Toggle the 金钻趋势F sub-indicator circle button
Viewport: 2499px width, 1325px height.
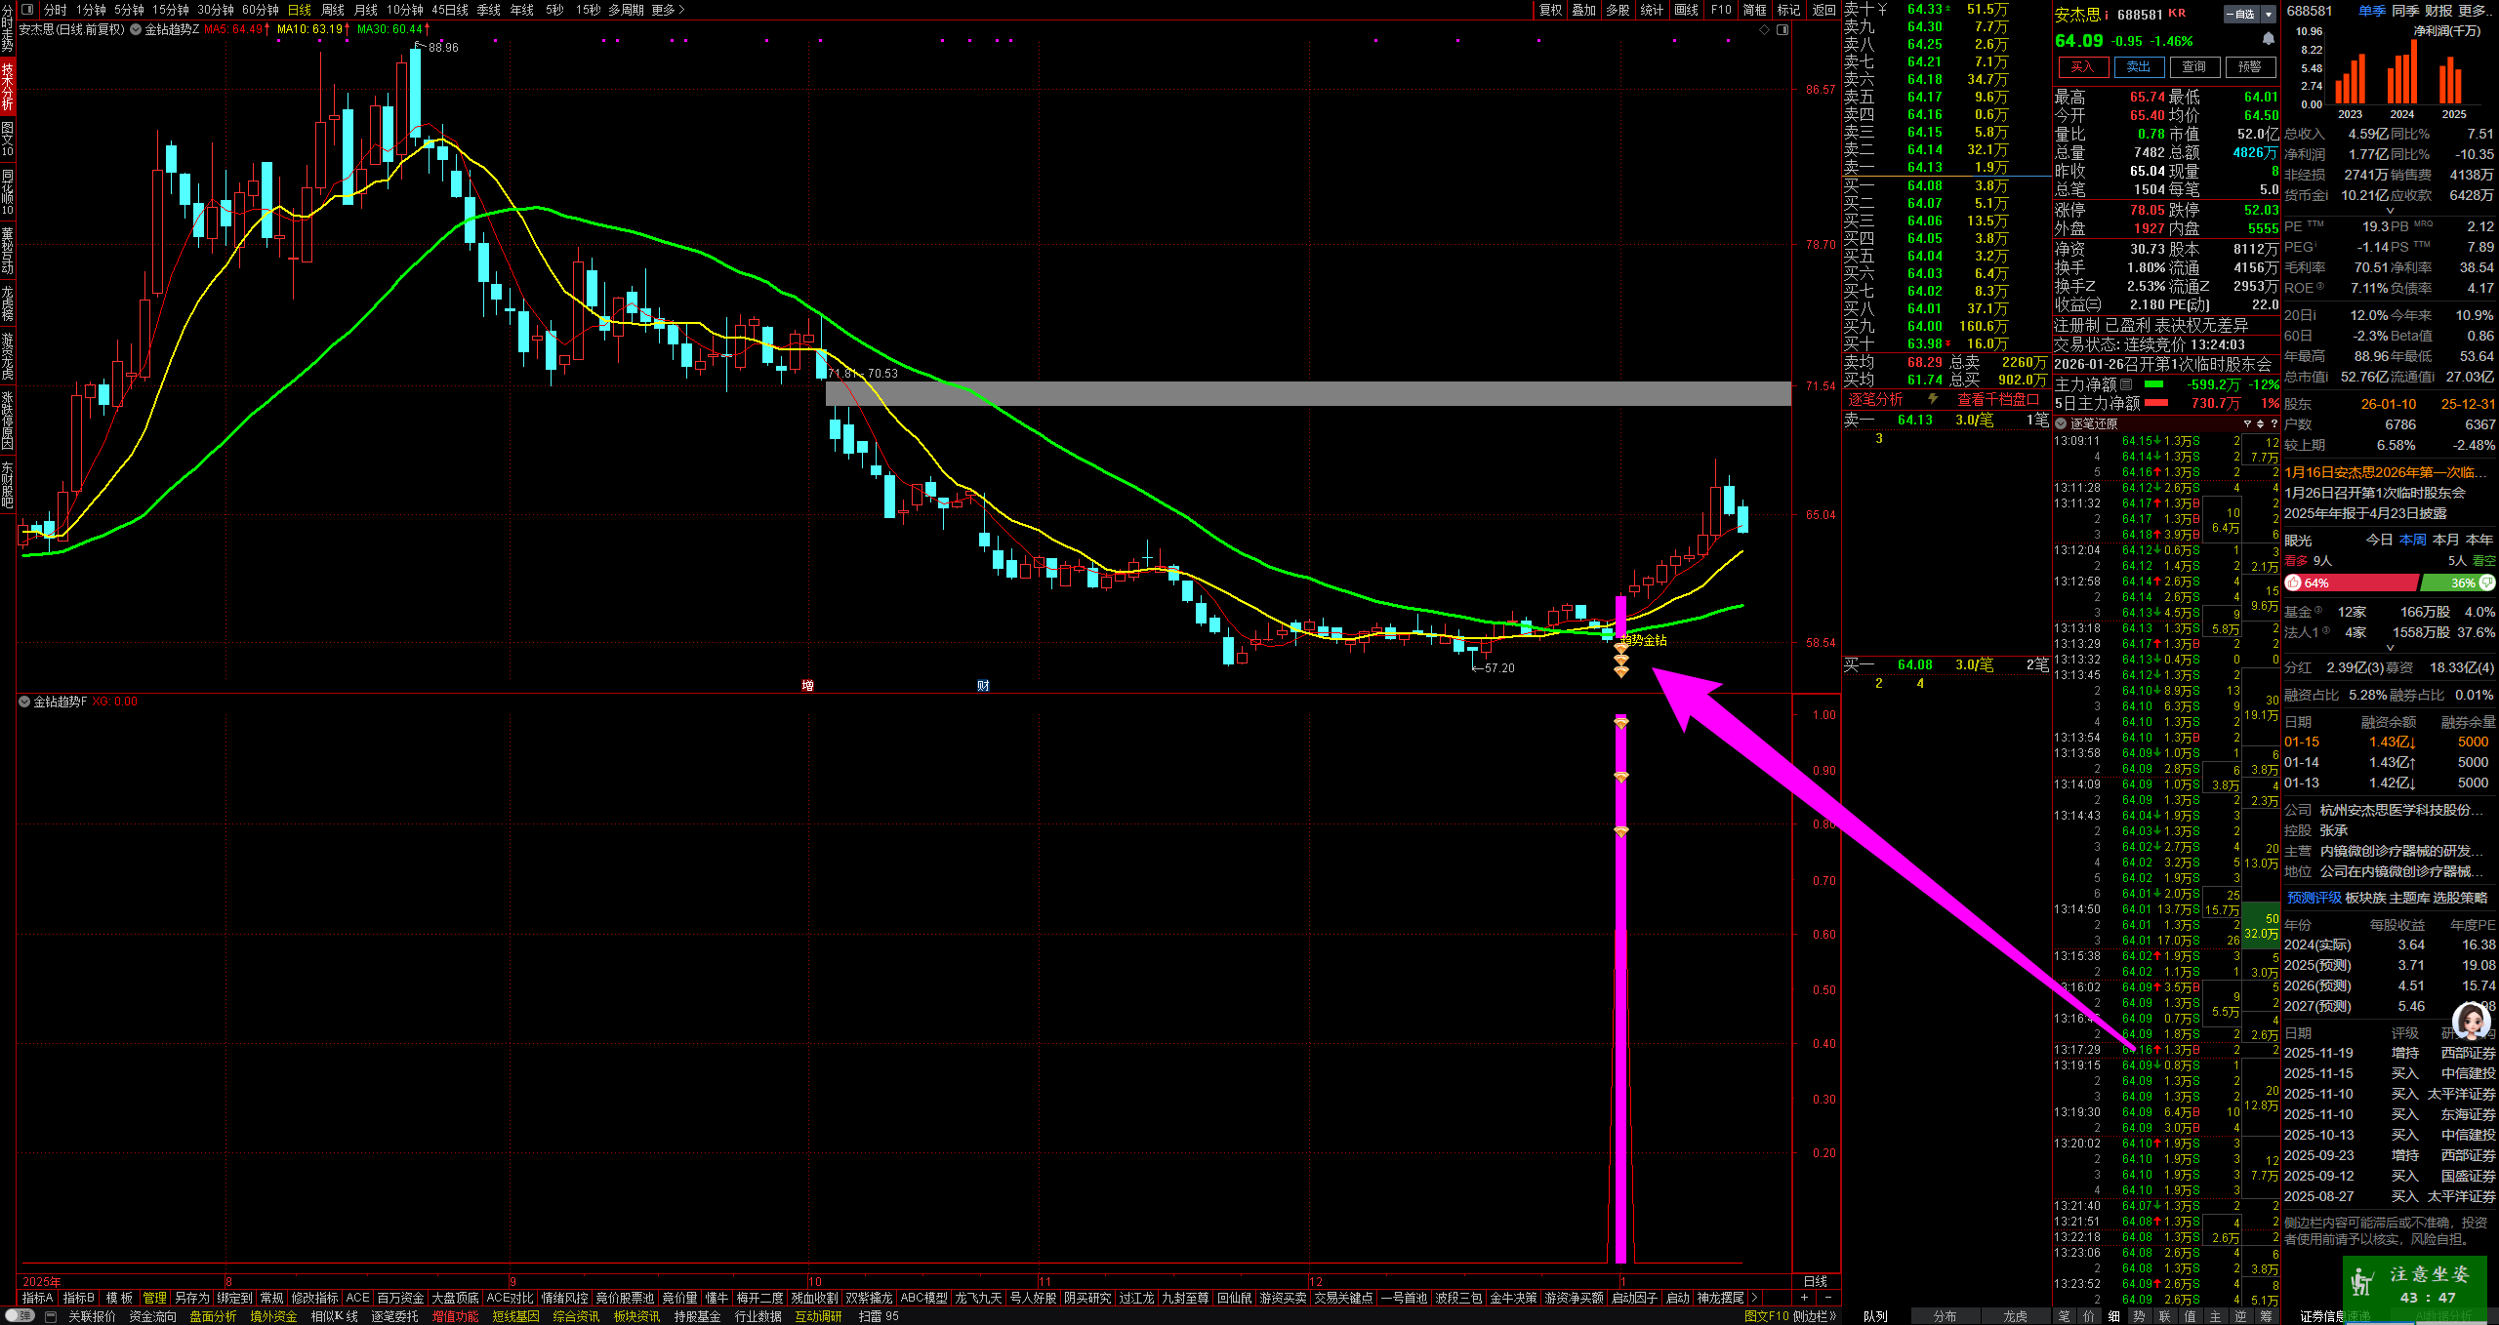(24, 702)
